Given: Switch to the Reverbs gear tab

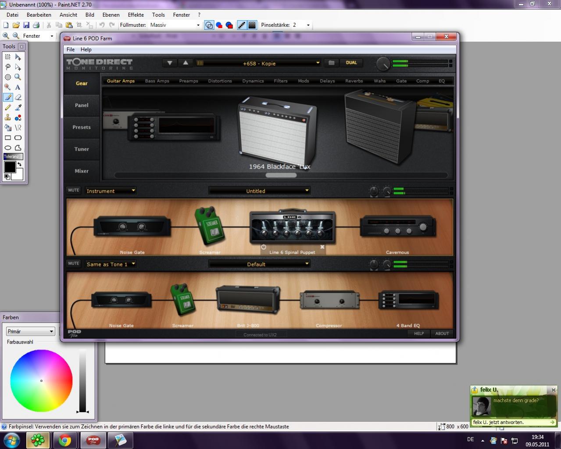Looking at the screenshot, I should [x=354, y=81].
